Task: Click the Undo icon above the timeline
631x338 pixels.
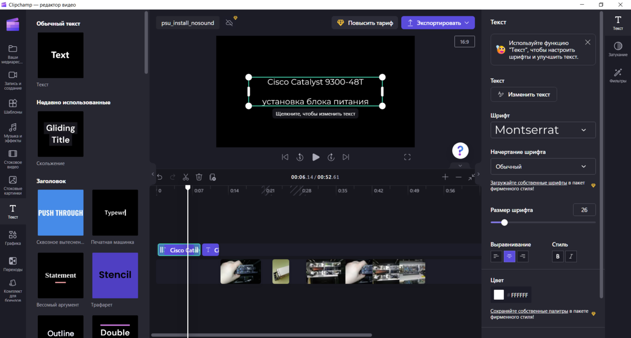Action: pos(160,177)
